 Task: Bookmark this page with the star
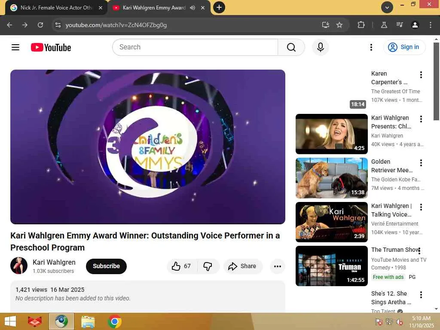coord(339,25)
